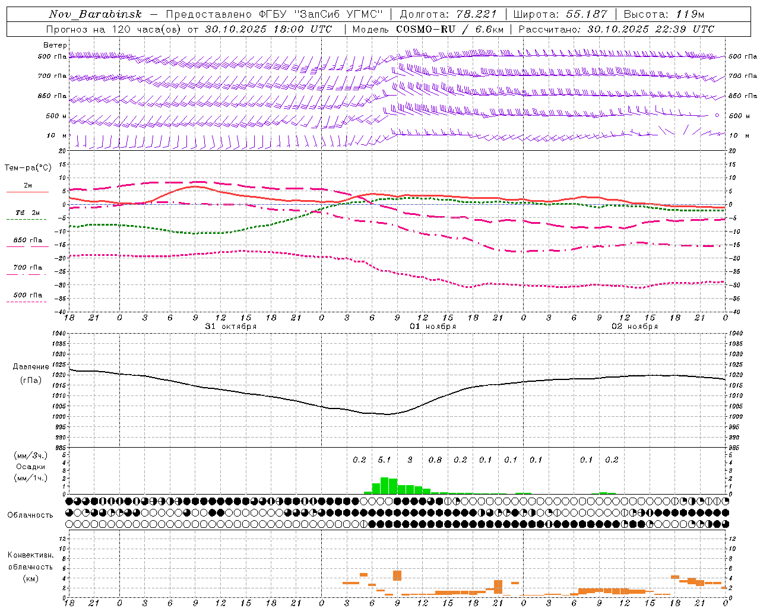Click the 'Конвективн.' convective cloud label
This screenshot has width=760, height=608.
tap(31, 555)
